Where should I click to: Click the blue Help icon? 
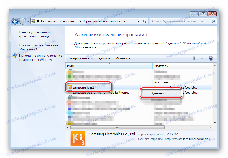pos(211,58)
